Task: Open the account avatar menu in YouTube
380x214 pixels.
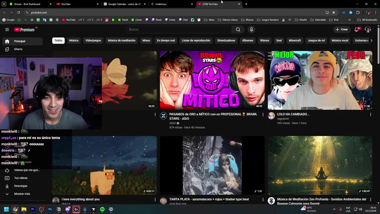Action: (368, 29)
